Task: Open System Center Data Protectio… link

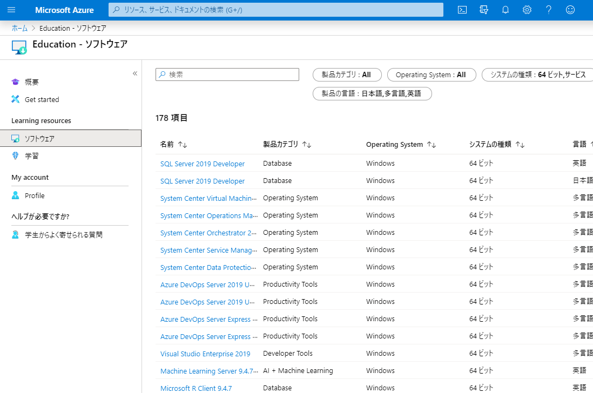Action: pyautogui.click(x=208, y=268)
